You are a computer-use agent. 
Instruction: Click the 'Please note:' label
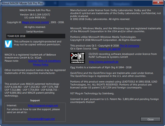click(12, 61)
